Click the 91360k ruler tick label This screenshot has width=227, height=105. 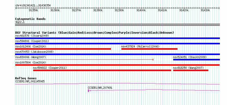pos(55,10)
